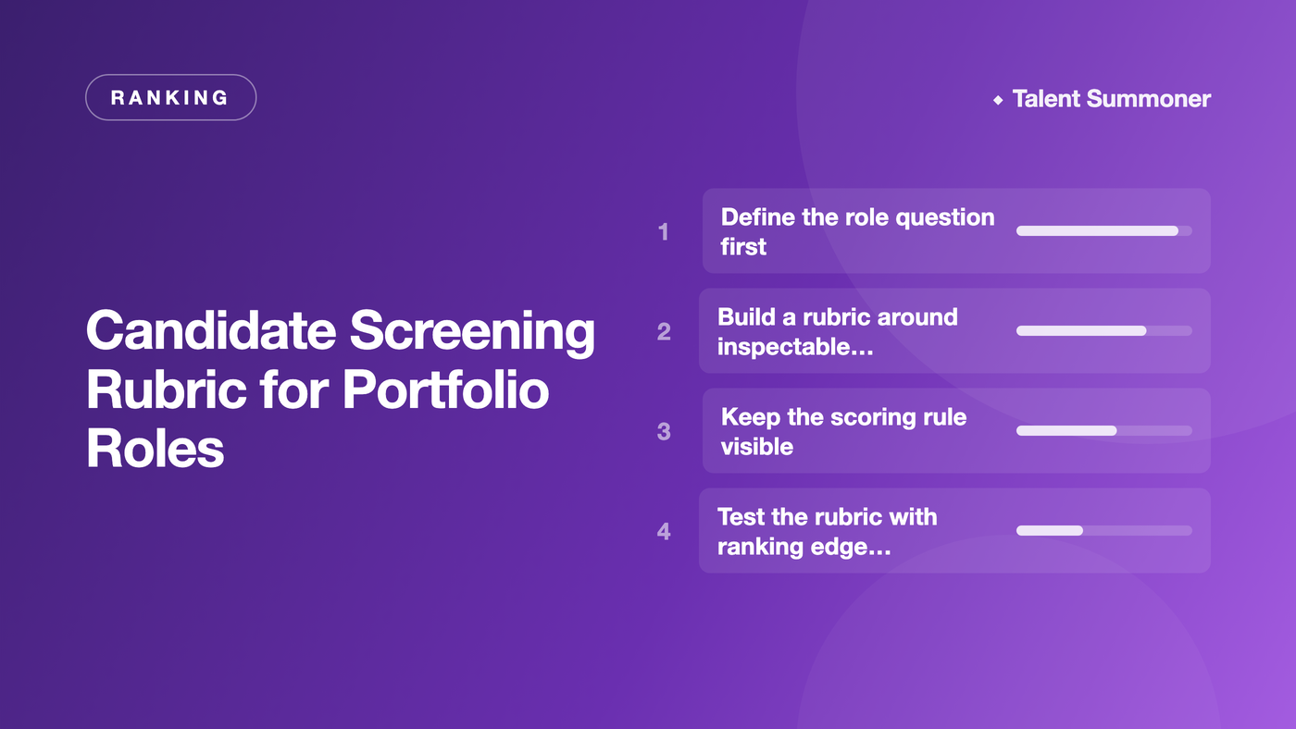The width and height of the screenshot is (1296, 729).
Task: Click the RANKING pill badge
Action: [x=170, y=97]
